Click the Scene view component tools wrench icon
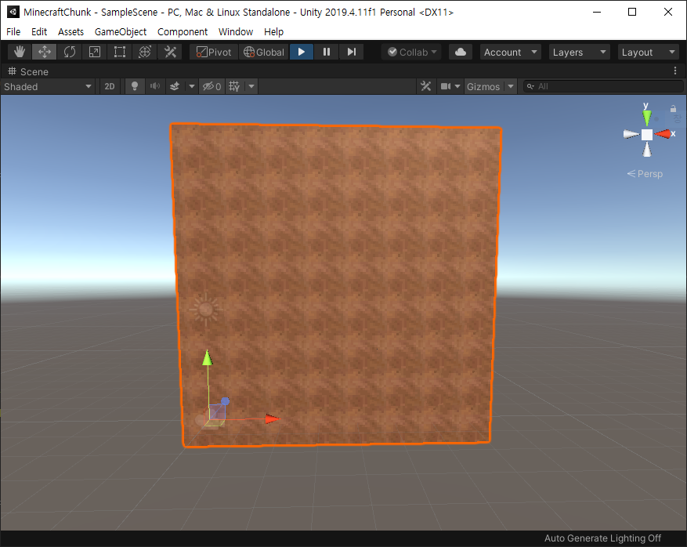The image size is (687, 547). (425, 86)
